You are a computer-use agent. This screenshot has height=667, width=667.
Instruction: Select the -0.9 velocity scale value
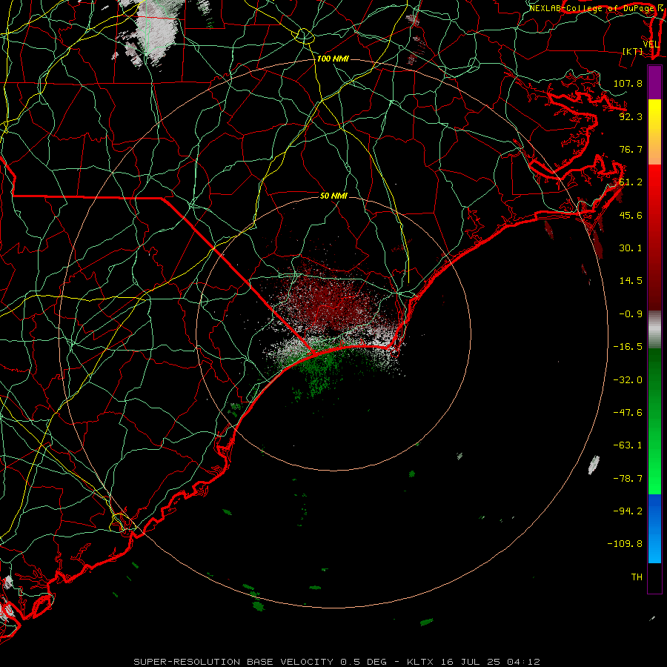pyautogui.click(x=631, y=314)
